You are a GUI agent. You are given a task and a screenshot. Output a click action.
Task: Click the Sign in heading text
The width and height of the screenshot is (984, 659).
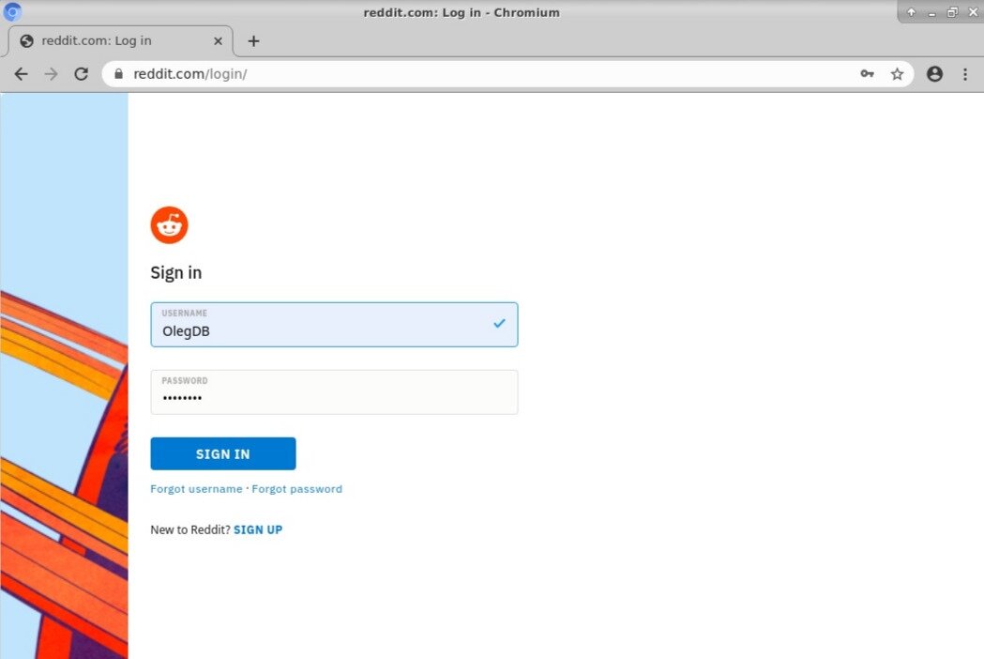(175, 272)
